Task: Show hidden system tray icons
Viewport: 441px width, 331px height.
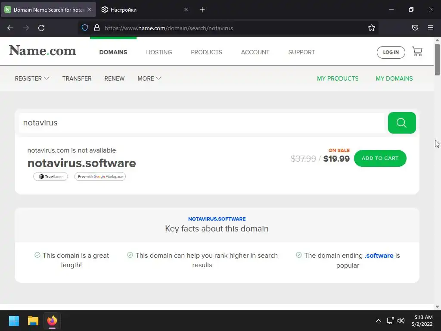Action: 379,321
